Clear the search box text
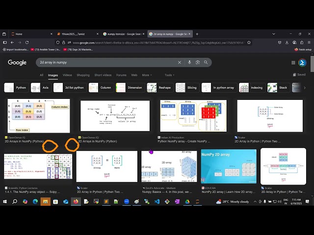This screenshot has height=235, width=314. (180, 62)
